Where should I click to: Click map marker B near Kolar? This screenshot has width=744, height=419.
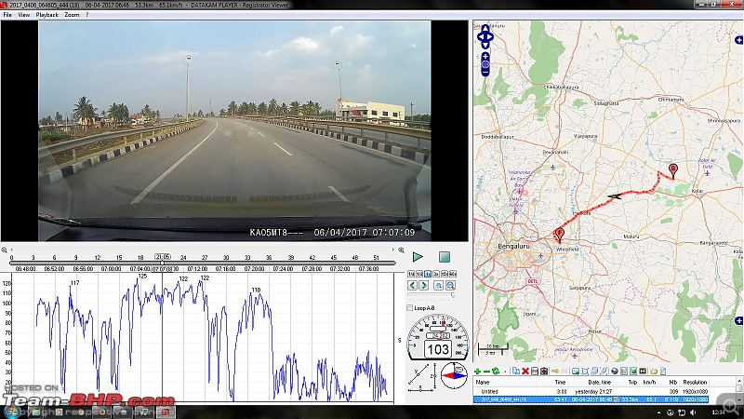(x=672, y=170)
